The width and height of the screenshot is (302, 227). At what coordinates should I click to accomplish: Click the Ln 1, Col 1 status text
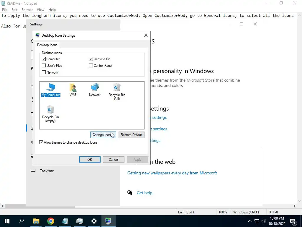pyautogui.click(x=186, y=212)
